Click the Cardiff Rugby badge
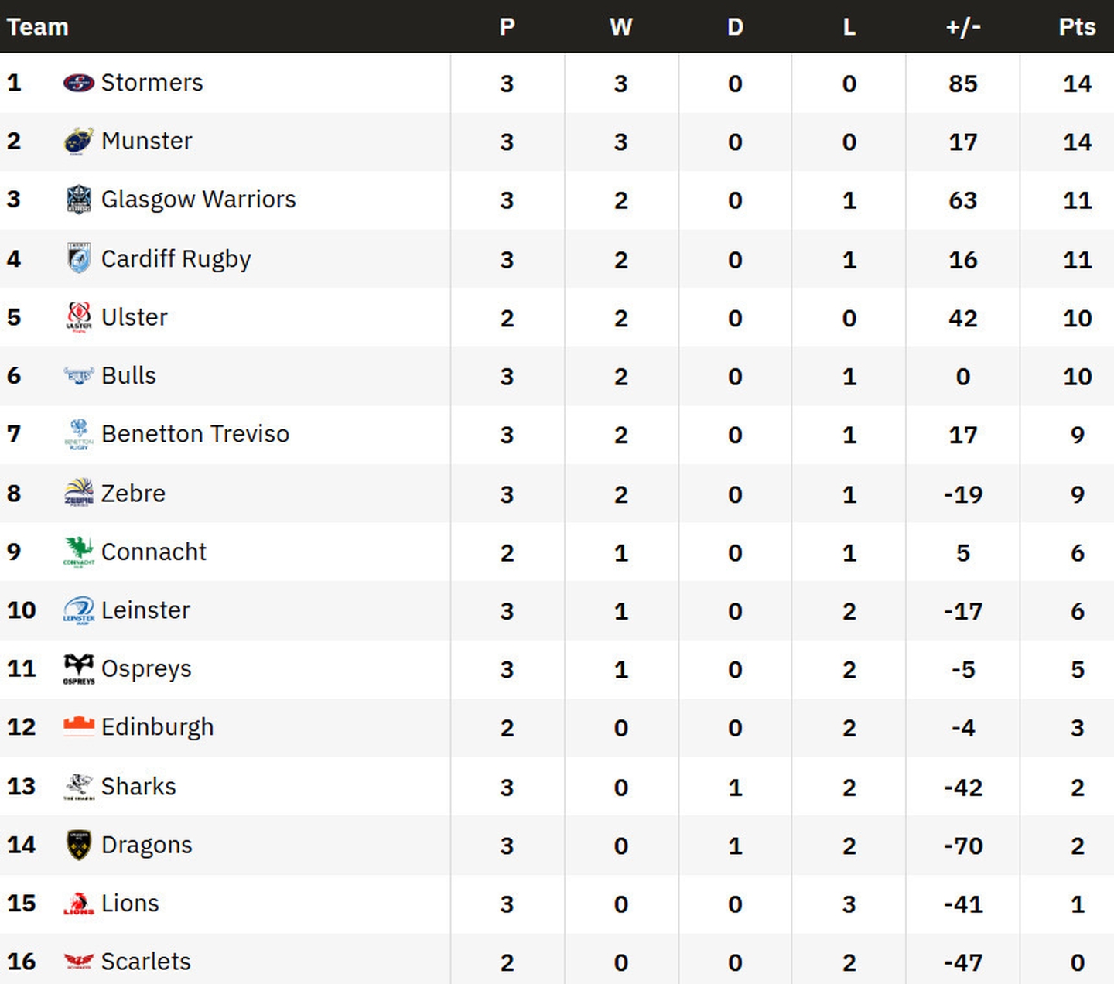 [78, 258]
